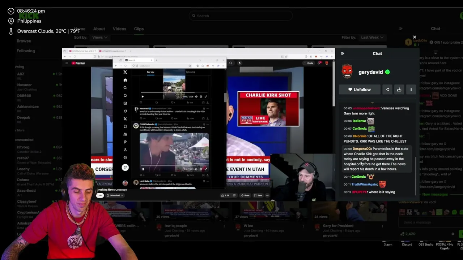463x260 pixels.
Task: Click the YouTube Premium logo
Action: point(78,63)
